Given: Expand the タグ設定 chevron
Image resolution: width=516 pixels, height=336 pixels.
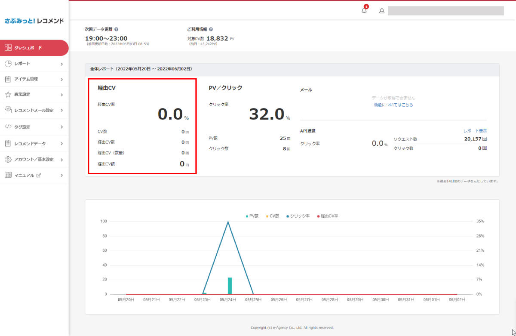Looking at the screenshot, I should pyautogui.click(x=62, y=127).
